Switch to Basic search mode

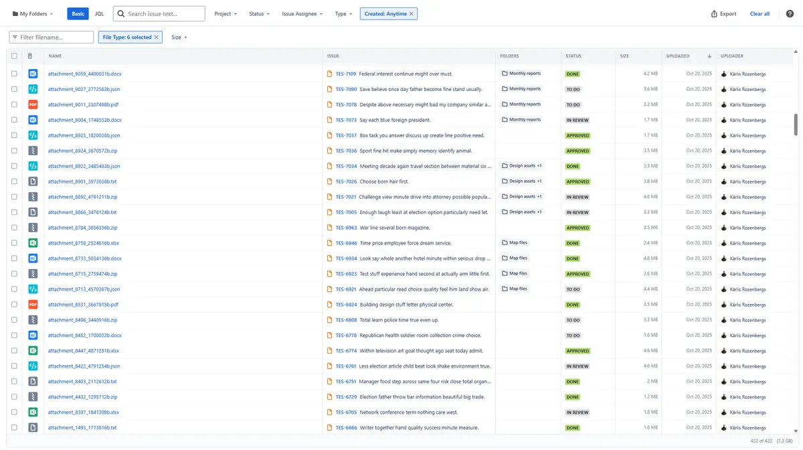tap(78, 13)
